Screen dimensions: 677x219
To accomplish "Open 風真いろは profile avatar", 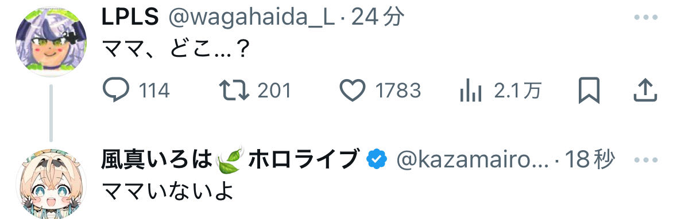I will click(x=51, y=184).
